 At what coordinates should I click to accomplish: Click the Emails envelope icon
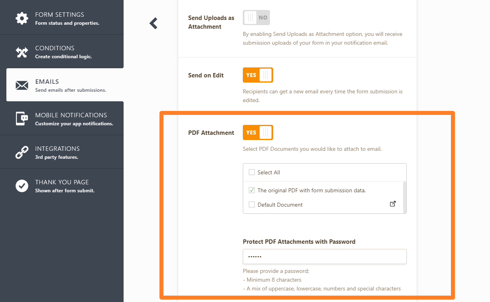[22, 85]
